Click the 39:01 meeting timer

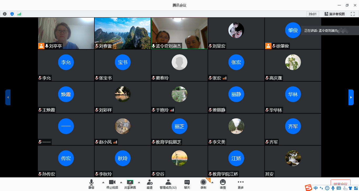coord(312,14)
